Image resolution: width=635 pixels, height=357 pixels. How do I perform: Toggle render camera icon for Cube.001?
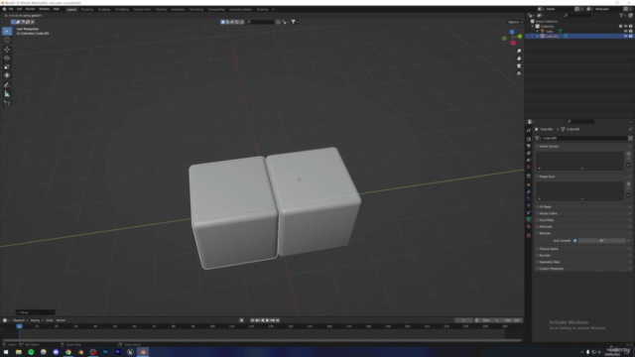point(631,36)
